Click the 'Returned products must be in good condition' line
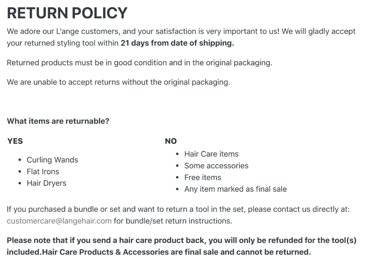 139,62
